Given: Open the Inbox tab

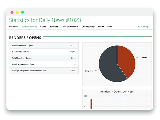Looking at the screenshot, I should (x=101, y=27).
